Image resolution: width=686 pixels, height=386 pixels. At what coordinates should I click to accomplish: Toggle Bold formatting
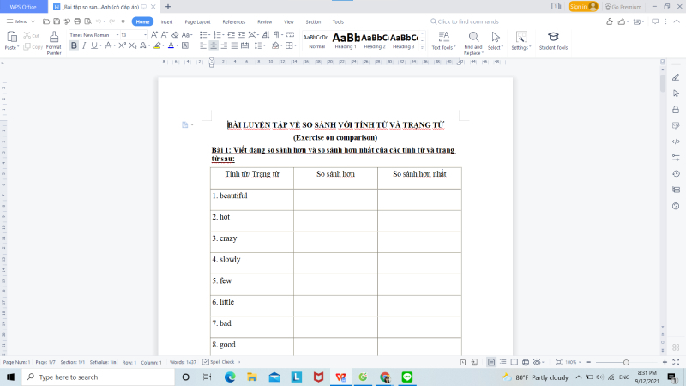point(74,45)
